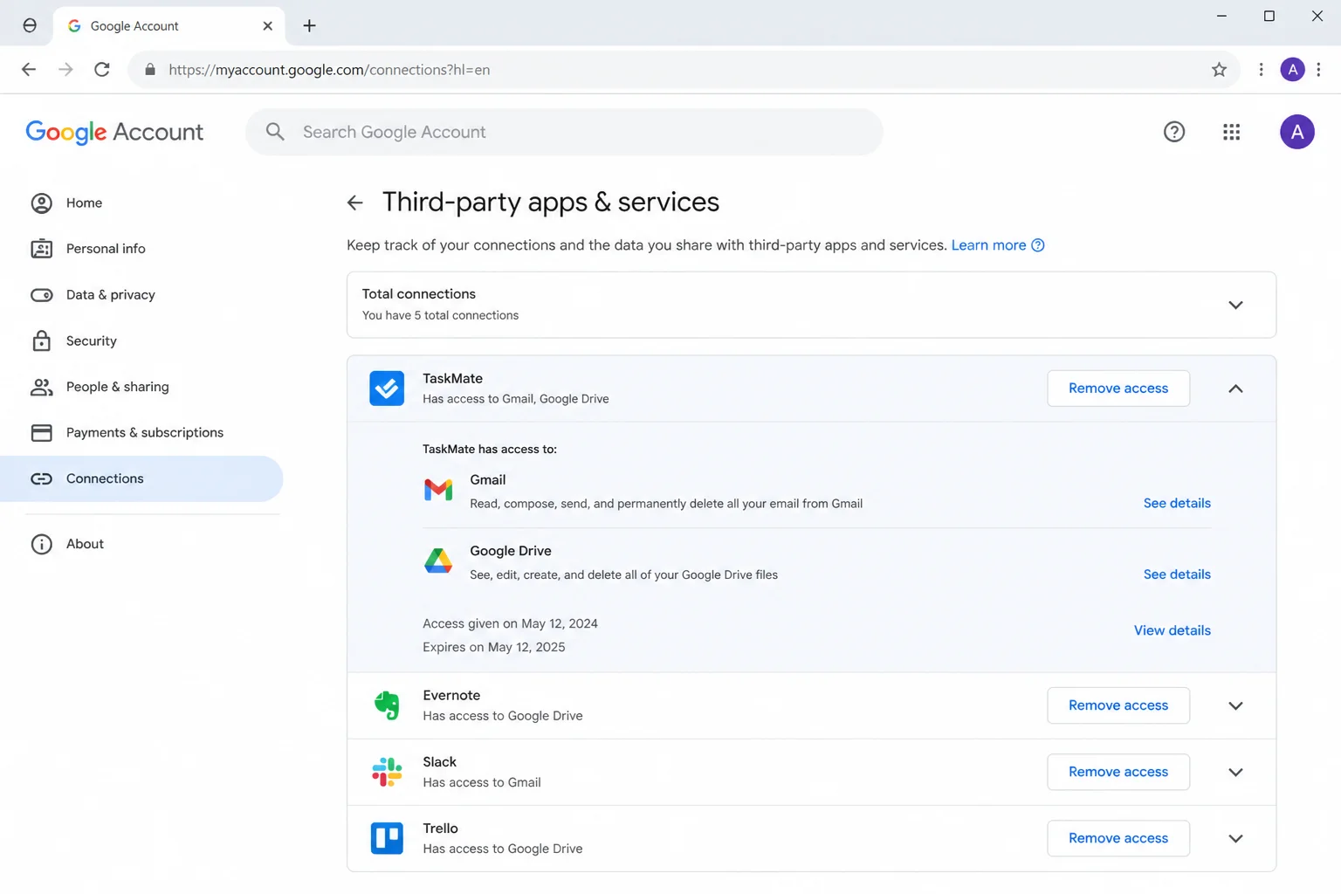
Task: Open the Chrome three-dot menu at the far right
Action: tap(1318, 70)
